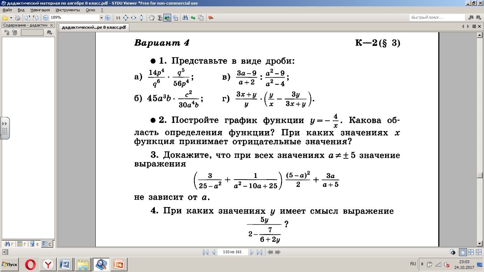This screenshot has width=484, height=272.
Task: Click the quick search input field
Action: [437, 18]
